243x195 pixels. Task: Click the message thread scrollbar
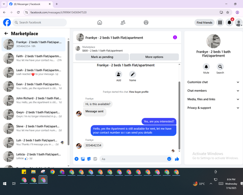[179, 116]
